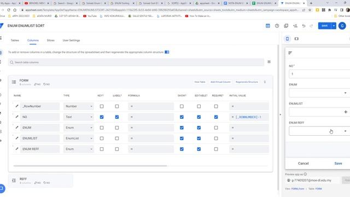Toggle EDITABLE checkbox for ENUMLIST column
The width and height of the screenshot is (350, 197).
tap(199, 138)
